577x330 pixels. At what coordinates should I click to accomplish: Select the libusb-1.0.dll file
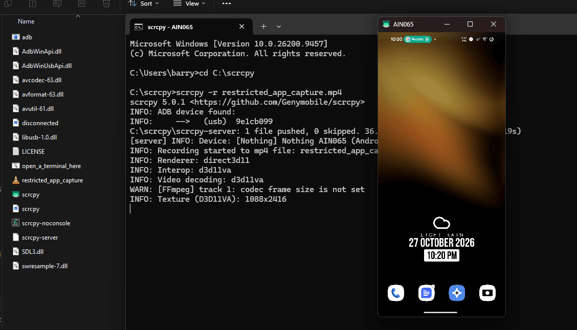click(35, 137)
